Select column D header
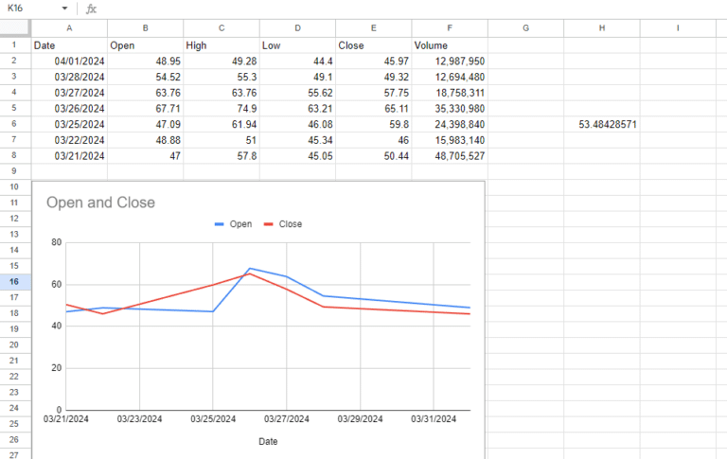This screenshot has height=459, width=727. tap(297, 28)
